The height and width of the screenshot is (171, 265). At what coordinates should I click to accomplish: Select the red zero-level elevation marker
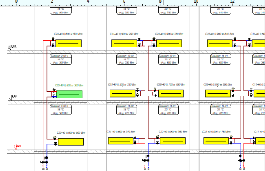(17, 147)
